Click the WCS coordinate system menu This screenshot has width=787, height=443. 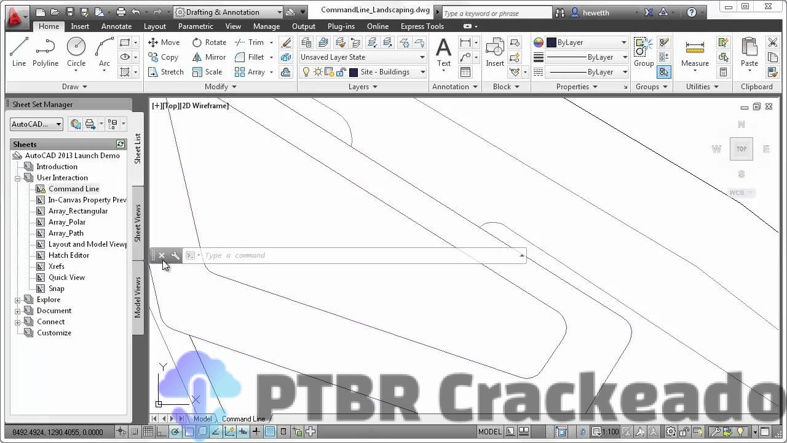click(x=740, y=193)
